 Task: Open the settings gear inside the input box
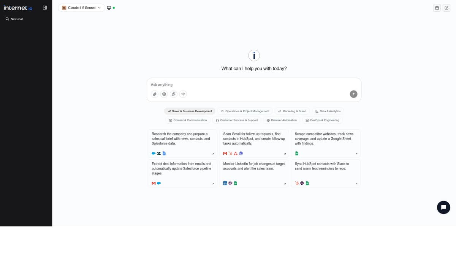point(164,94)
